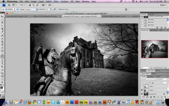The width and height of the screenshot is (169, 106).
Task: Toggle Quick Mask mode
Action: (2, 92)
